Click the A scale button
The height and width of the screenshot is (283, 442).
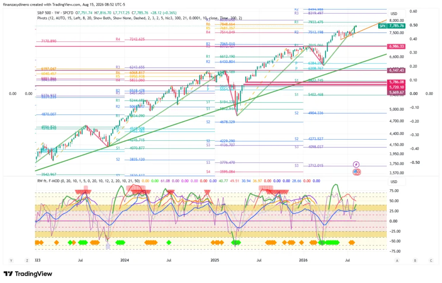(397, 261)
